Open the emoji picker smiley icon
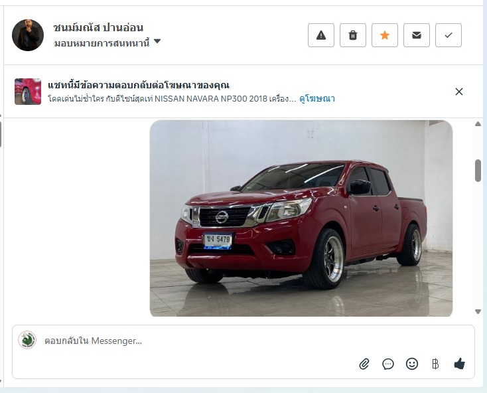Screen dimensions: 487x393 [x=412, y=364]
